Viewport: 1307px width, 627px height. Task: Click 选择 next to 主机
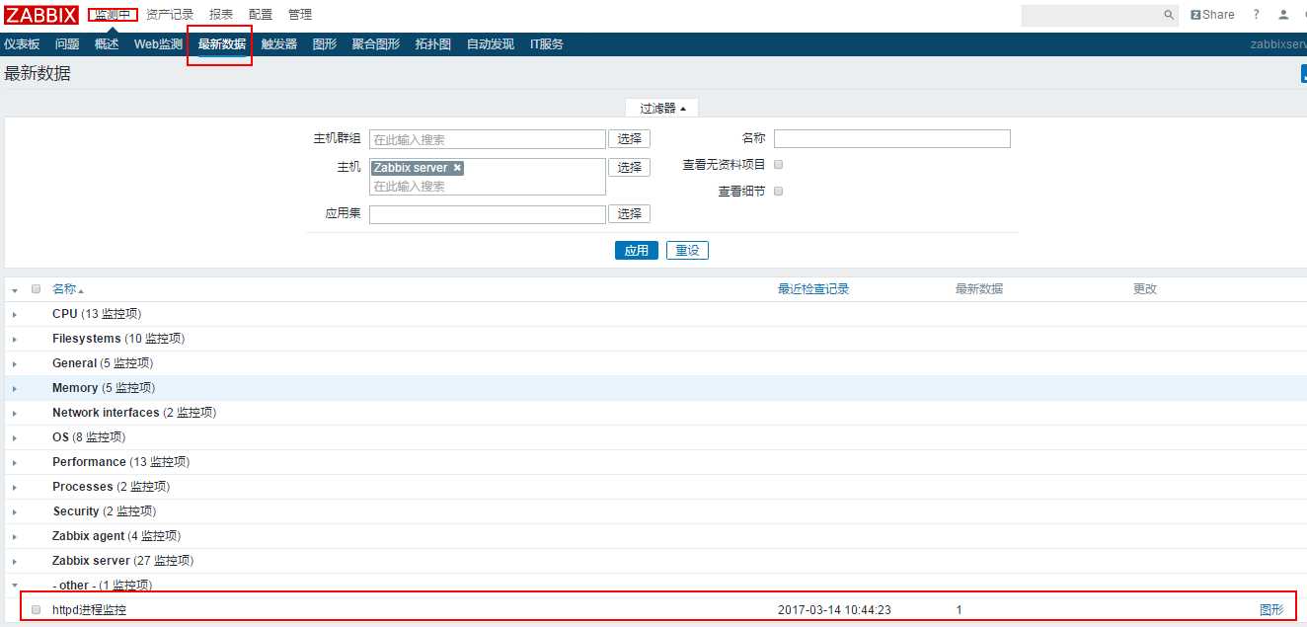[630, 168]
